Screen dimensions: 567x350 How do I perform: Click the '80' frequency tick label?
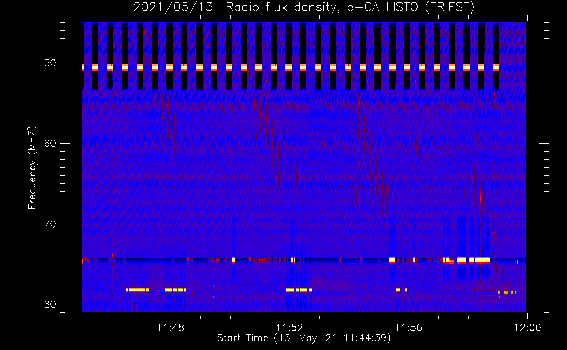(50, 304)
